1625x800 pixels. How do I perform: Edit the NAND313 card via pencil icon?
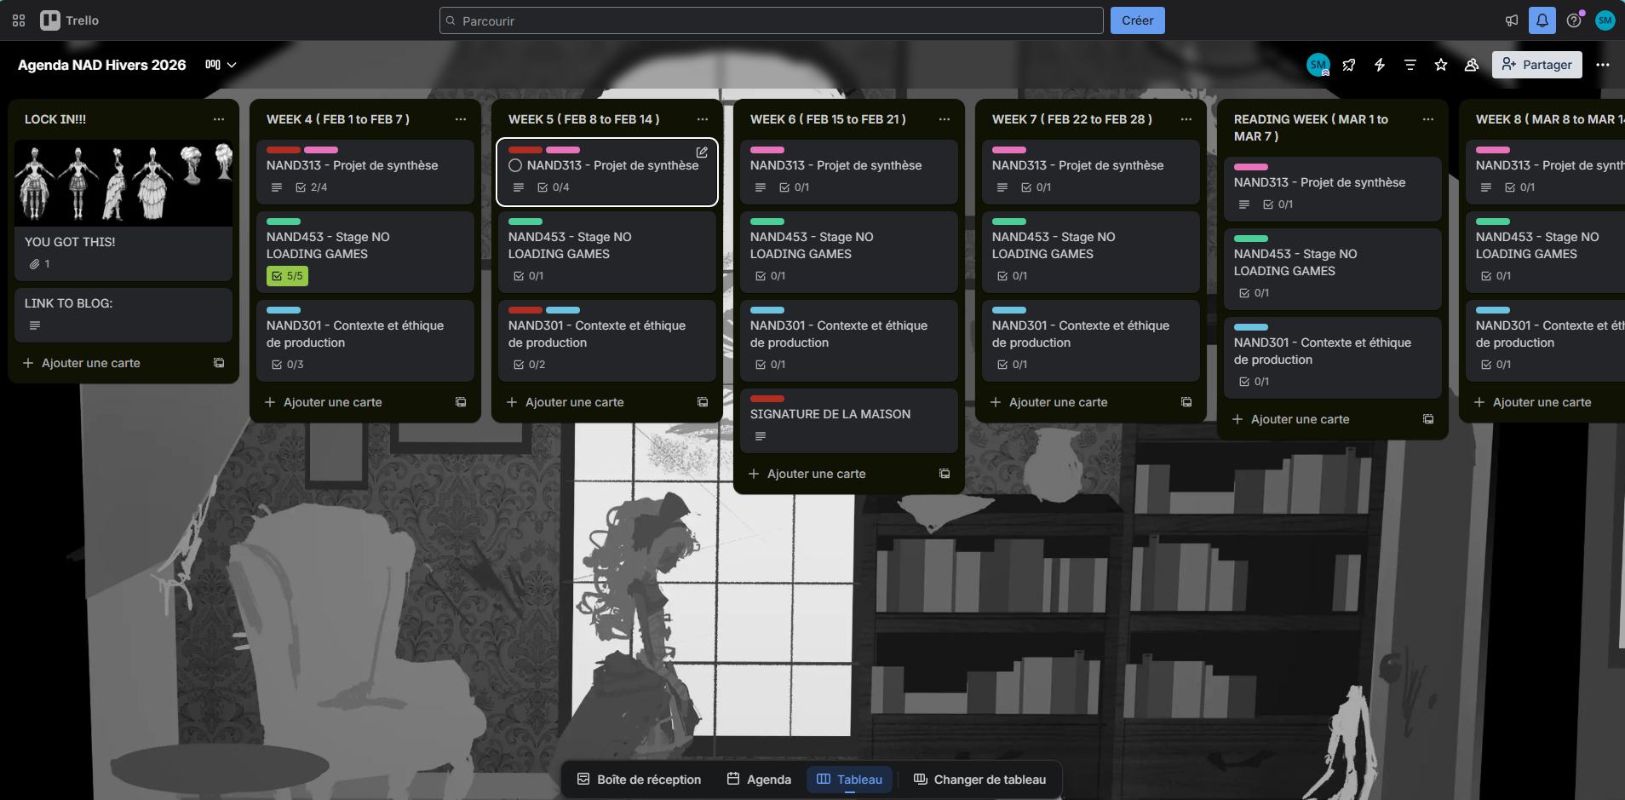point(702,153)
